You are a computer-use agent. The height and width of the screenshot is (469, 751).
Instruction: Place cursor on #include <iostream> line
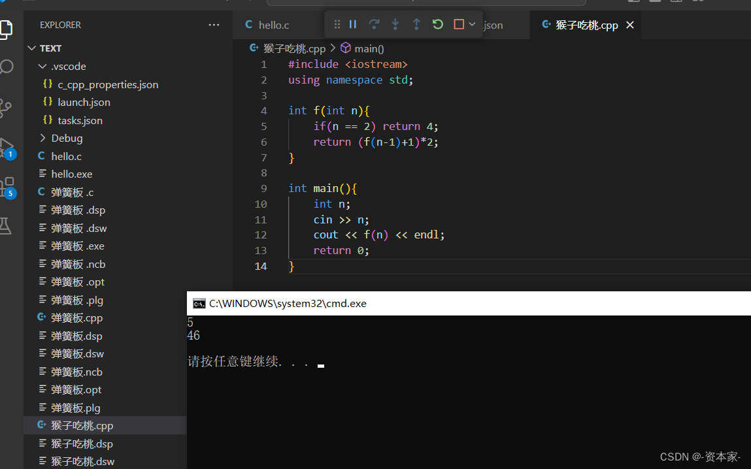[348, 64]
